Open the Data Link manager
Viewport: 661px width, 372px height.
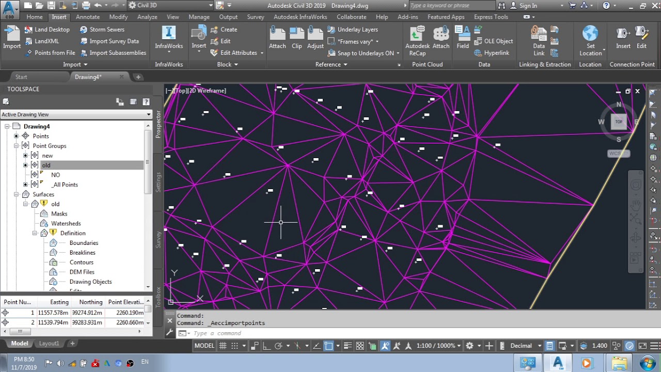(539, 40)
